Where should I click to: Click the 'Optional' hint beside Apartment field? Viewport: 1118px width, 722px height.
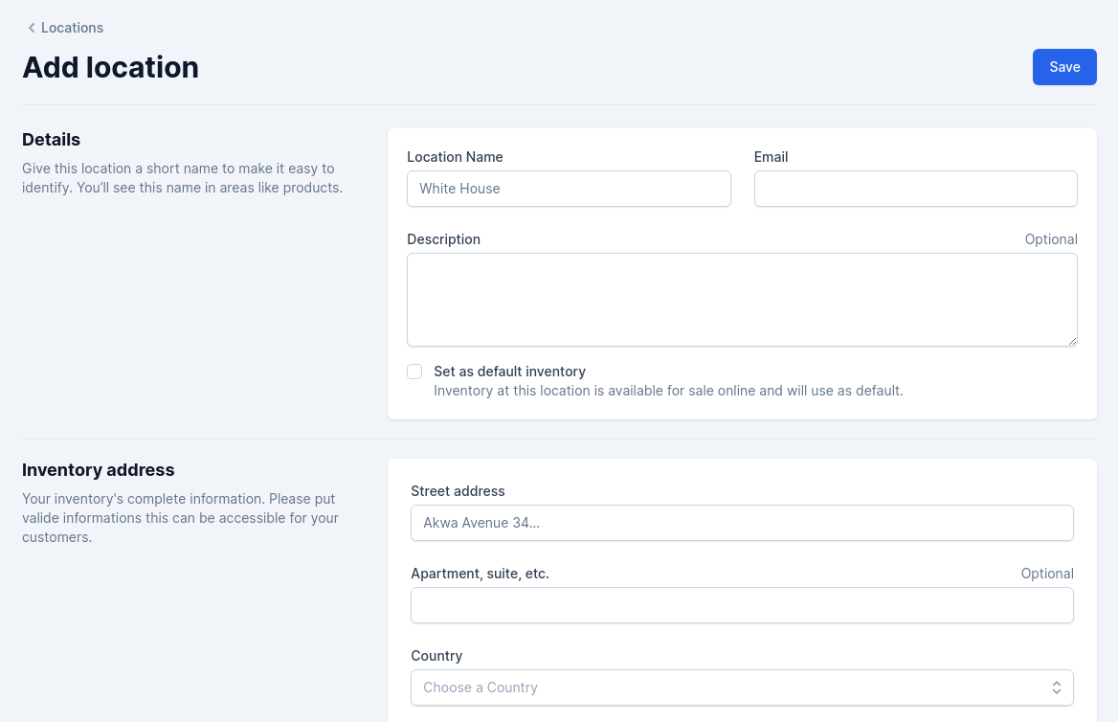(1047, 574)
